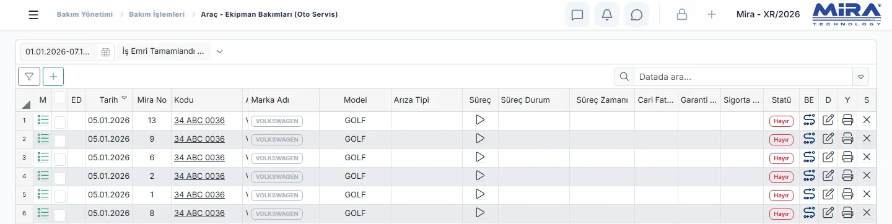Toggle the select-all checkbox in header
892x224 pixels.
click(x=59, y=97)
